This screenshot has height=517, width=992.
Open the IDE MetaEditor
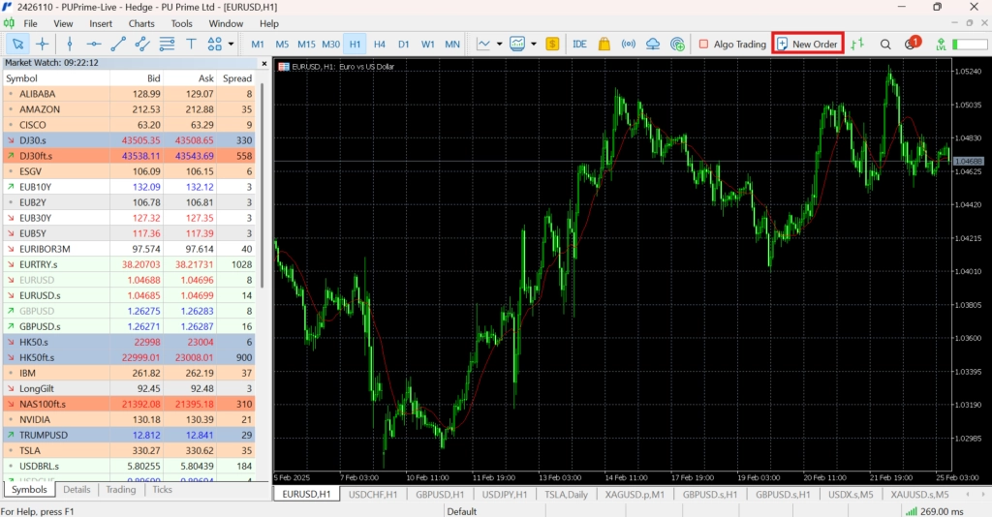[x=579, y=45]
